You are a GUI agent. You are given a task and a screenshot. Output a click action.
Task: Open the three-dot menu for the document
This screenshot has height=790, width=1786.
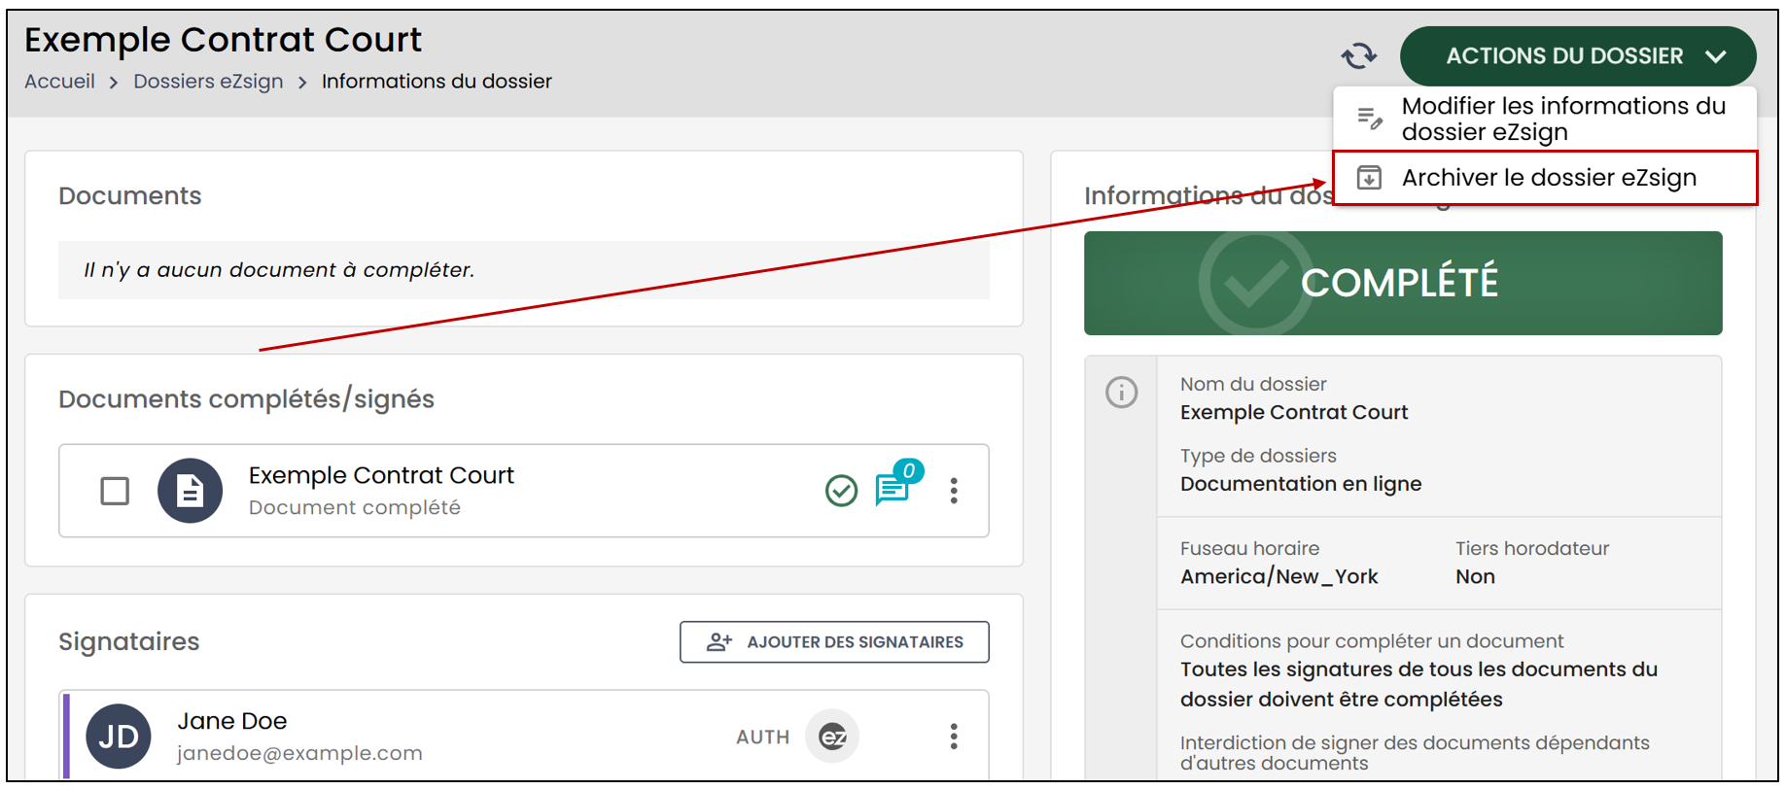coord(954,491)
